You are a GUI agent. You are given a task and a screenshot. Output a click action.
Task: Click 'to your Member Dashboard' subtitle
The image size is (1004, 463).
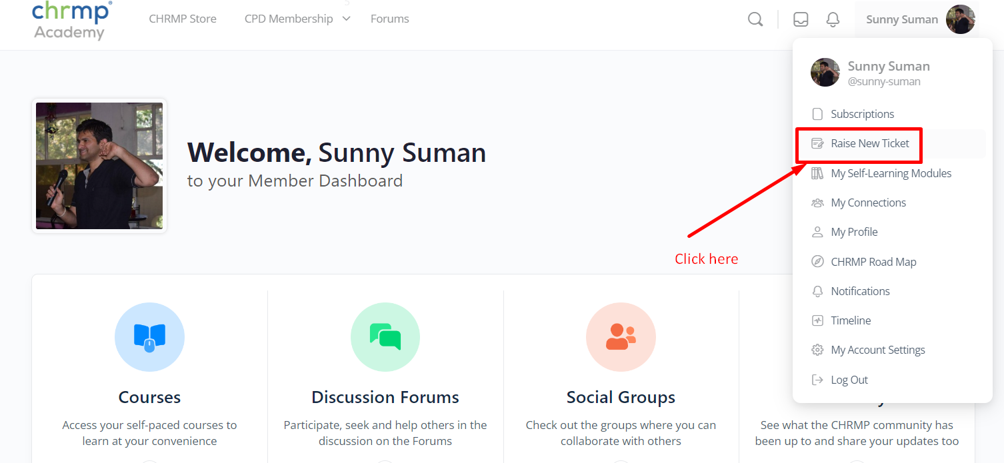click(295, 181)
